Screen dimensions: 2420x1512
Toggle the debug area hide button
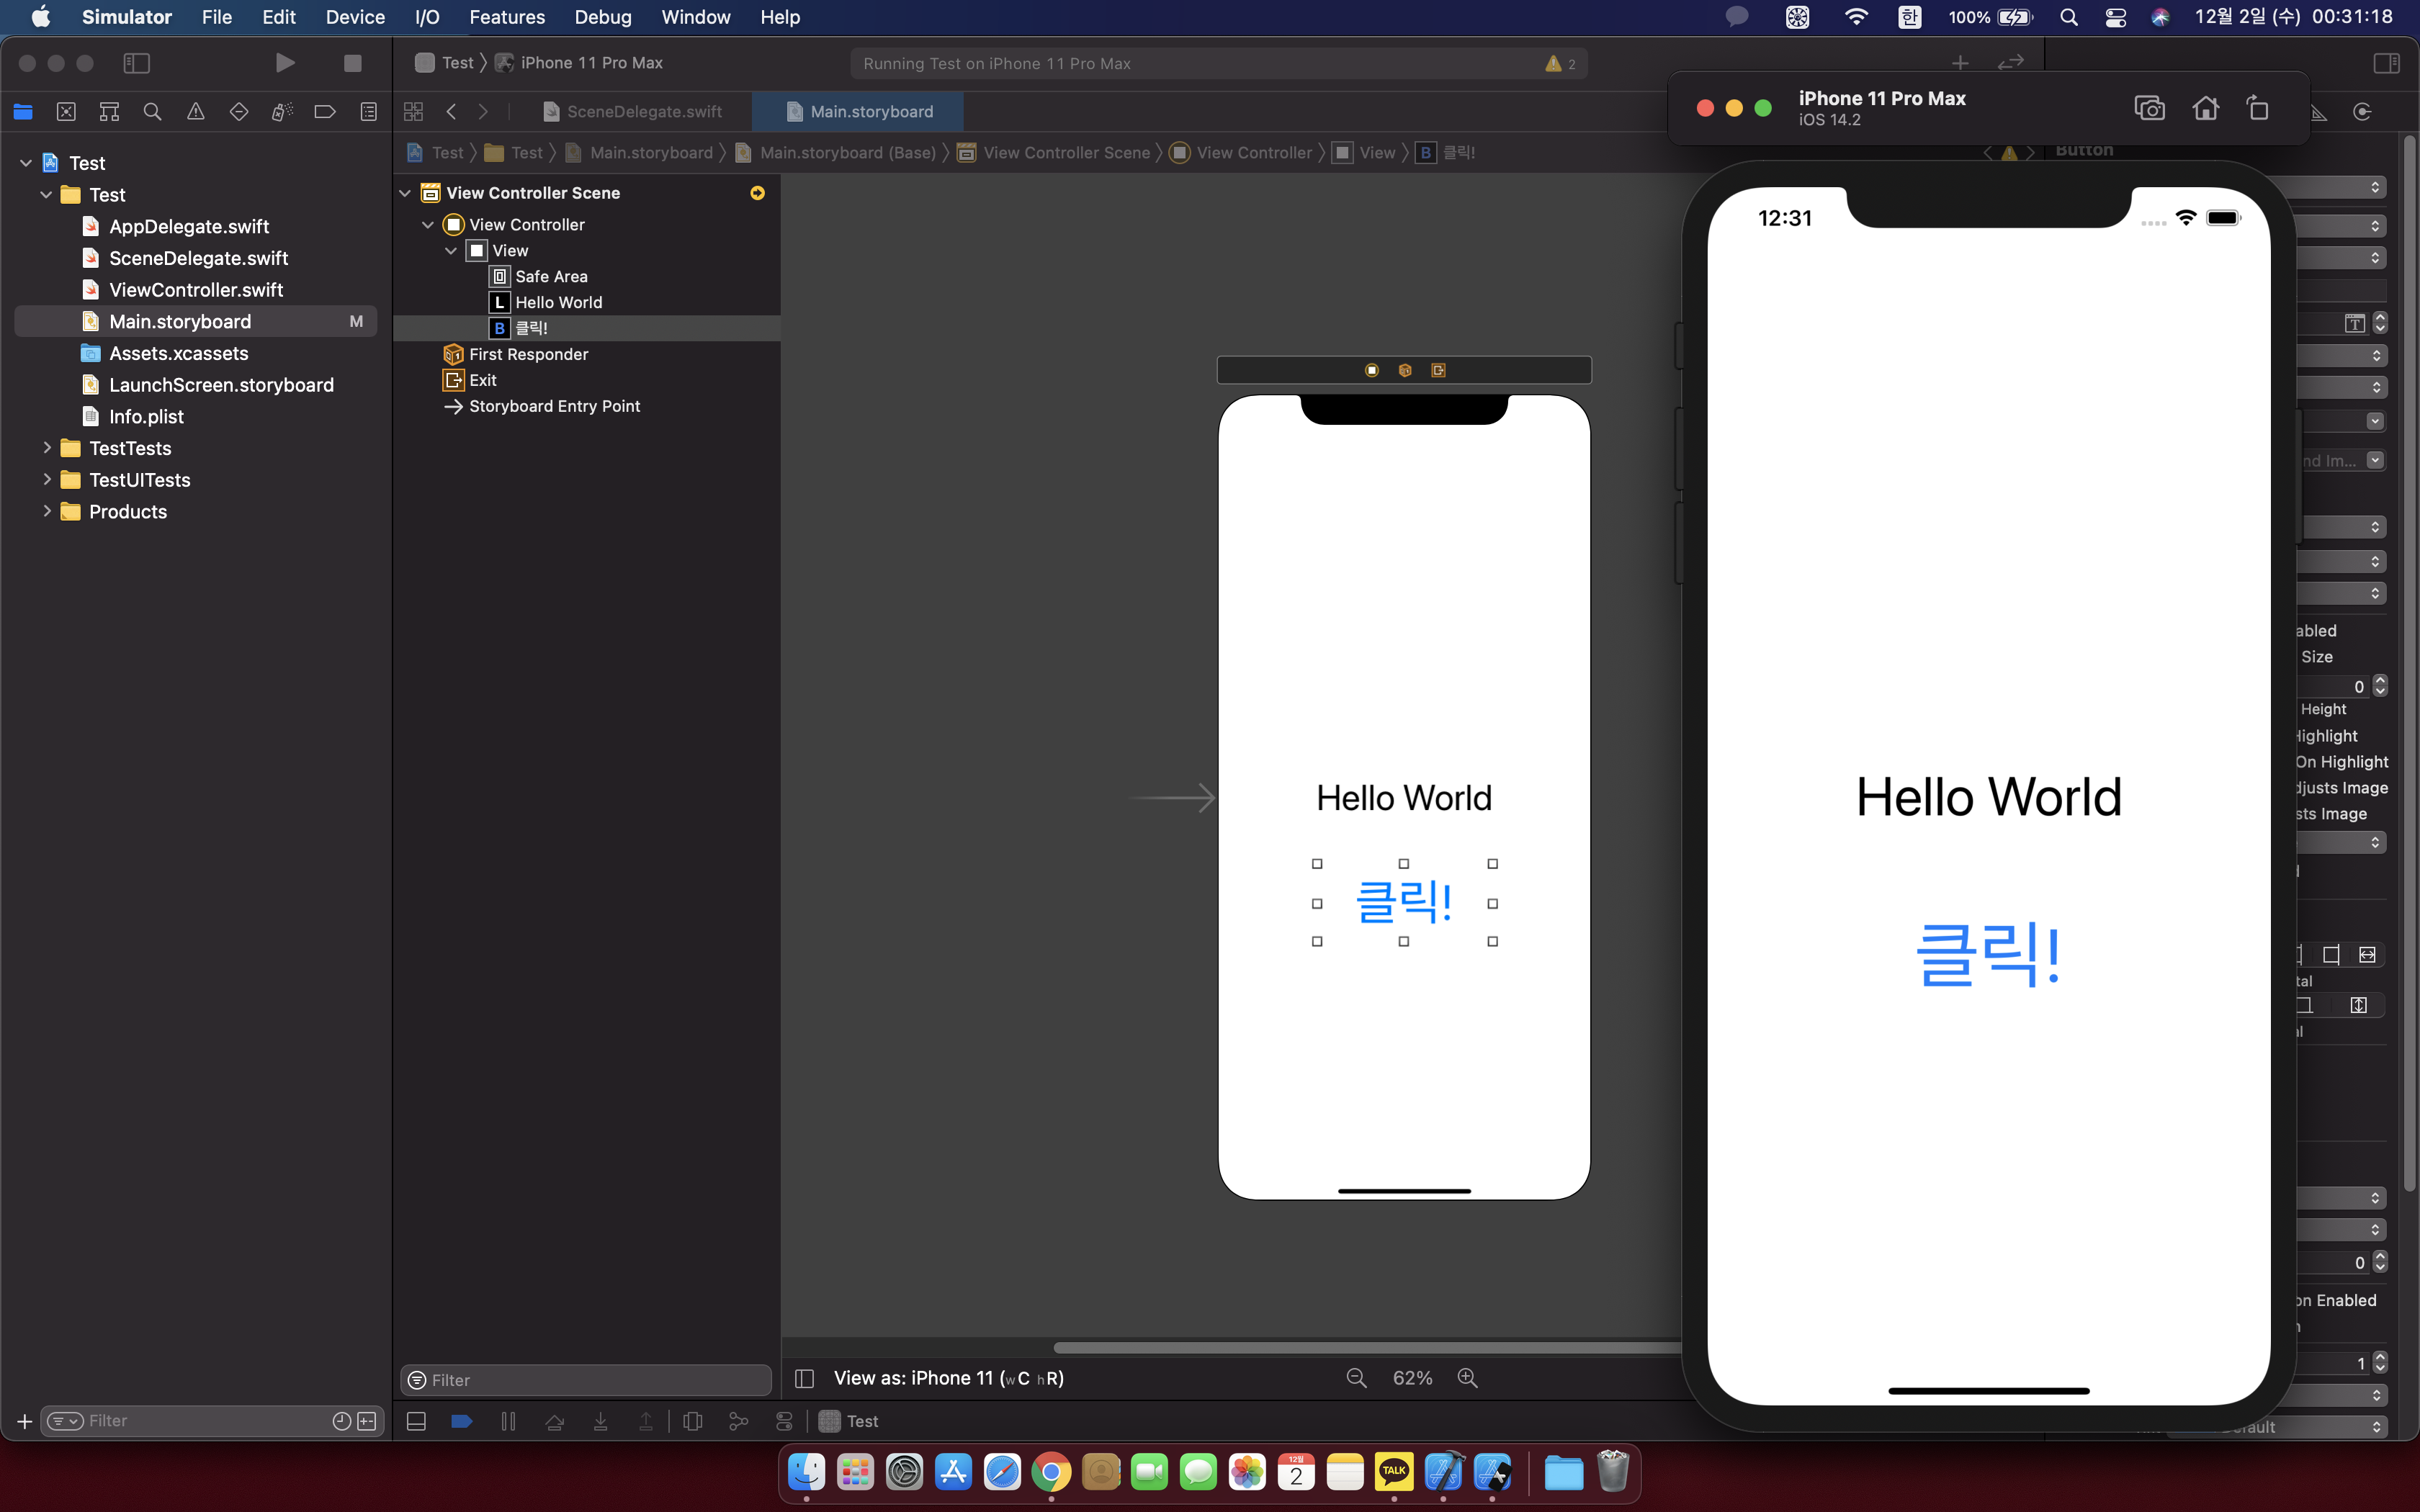point(416,1421)
